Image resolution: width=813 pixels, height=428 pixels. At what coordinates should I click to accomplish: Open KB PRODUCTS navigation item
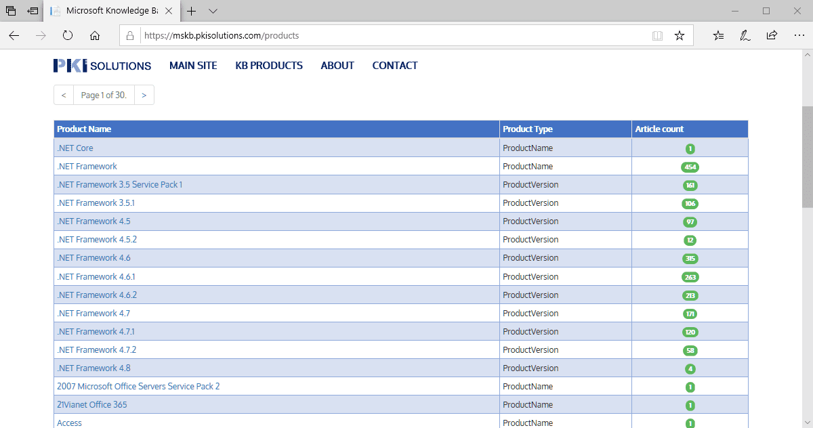(269, 66)
